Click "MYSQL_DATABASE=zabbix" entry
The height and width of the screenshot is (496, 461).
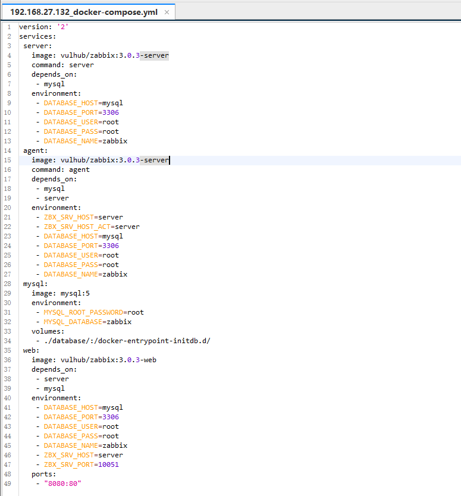tap(87, 322)
